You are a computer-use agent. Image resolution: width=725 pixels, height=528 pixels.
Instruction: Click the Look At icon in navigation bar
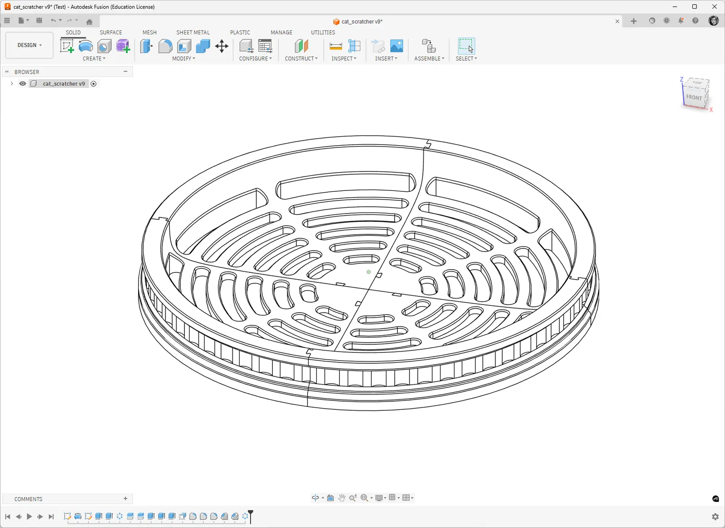click(331, 498)
